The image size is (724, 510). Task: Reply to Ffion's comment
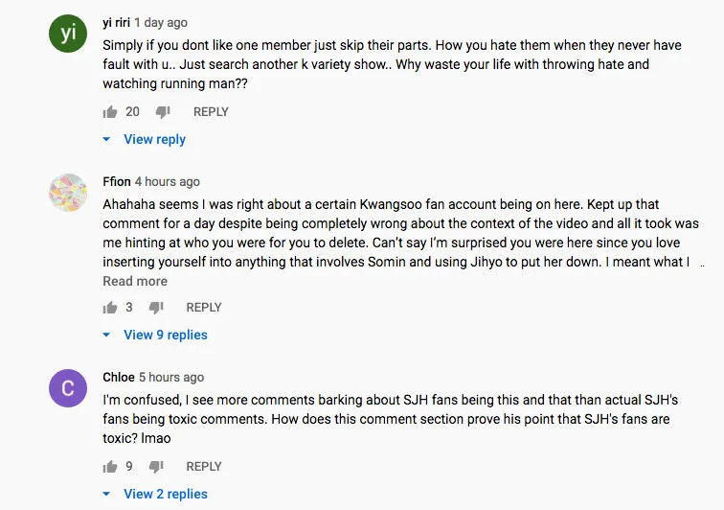coord(204,308)
